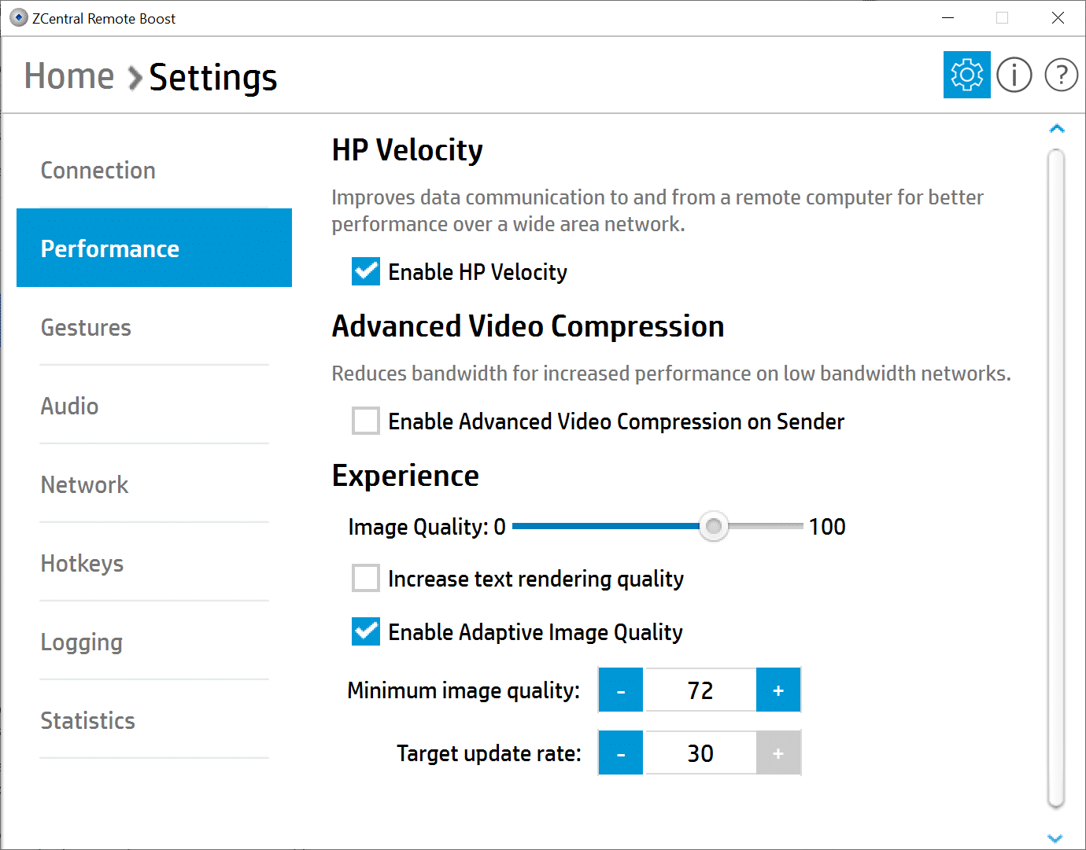The height and width of the screenshot is (850, 1086).
Task: Open the Settings gear icon
Action: [x=966, y=75]
